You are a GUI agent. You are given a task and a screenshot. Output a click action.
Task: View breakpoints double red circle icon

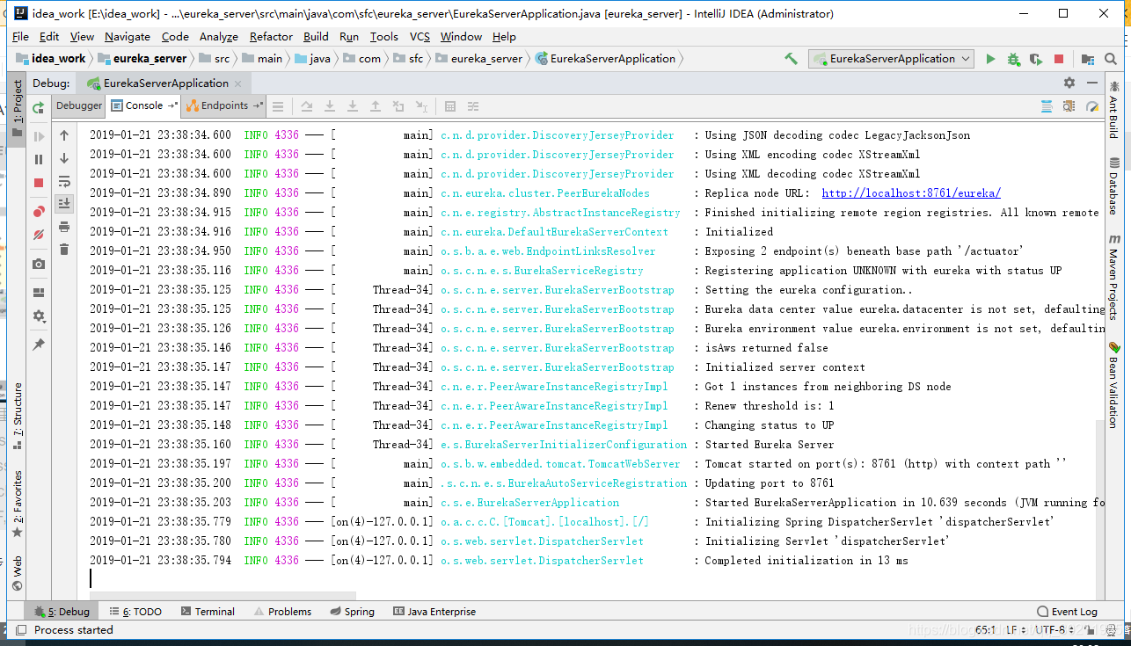point(39,212)
